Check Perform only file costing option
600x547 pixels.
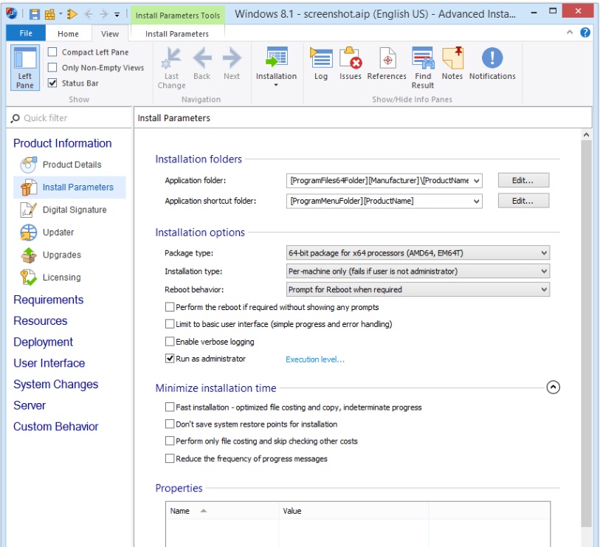[x=170, y=441]
